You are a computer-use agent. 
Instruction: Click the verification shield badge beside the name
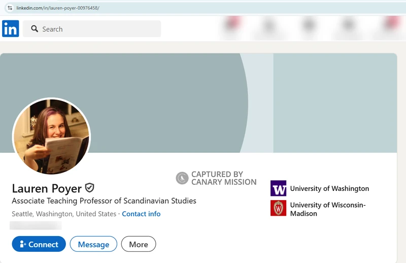pyautogui.click(x=90, y=188)
